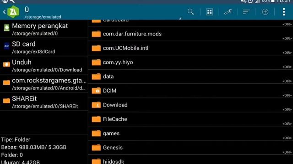The image size is (293, 164).
Task: Tap the SD card icon in sidebar
Action: [x=6, y=46]
